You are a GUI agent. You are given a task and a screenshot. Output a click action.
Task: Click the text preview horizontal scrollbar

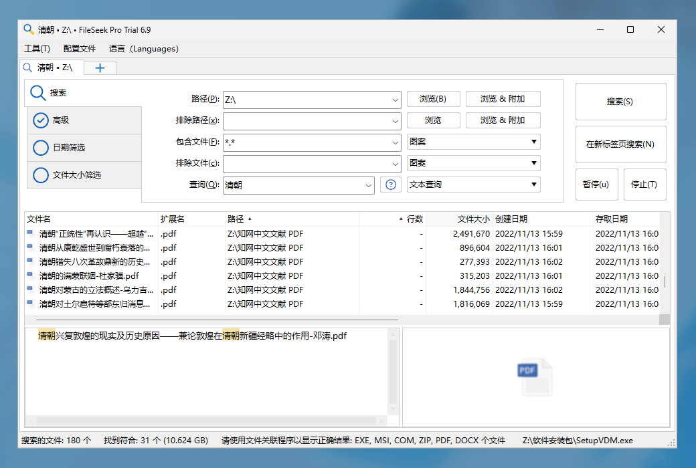(x=207, y=421)
